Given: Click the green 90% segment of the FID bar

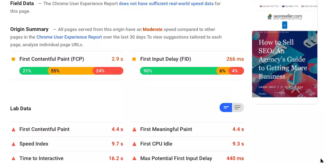Looking at the screenshot, I should [x=178, y=71].
